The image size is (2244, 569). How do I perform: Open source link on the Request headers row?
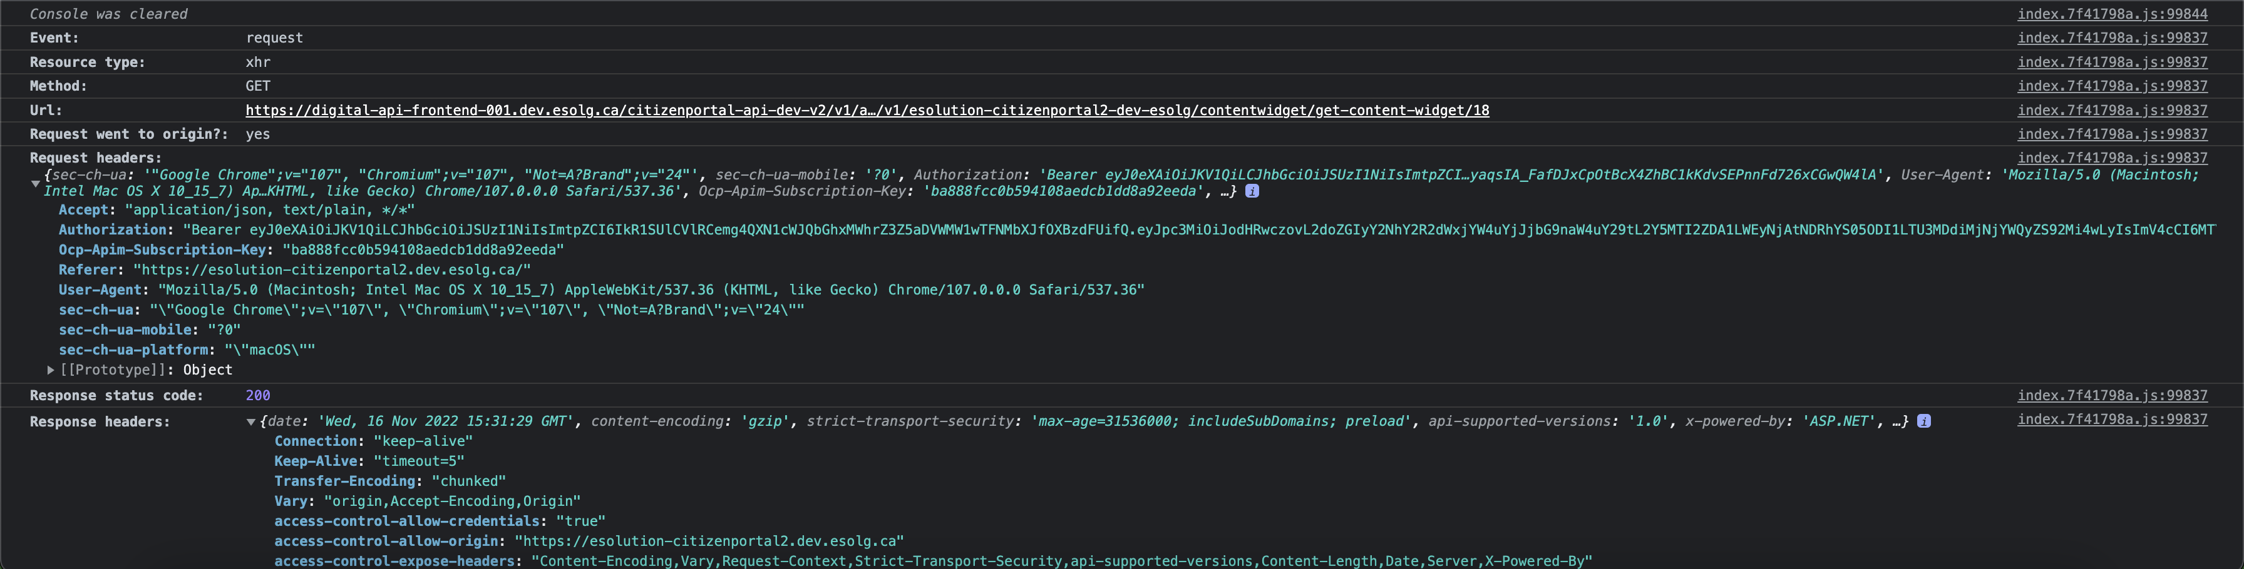(2113, 158)
